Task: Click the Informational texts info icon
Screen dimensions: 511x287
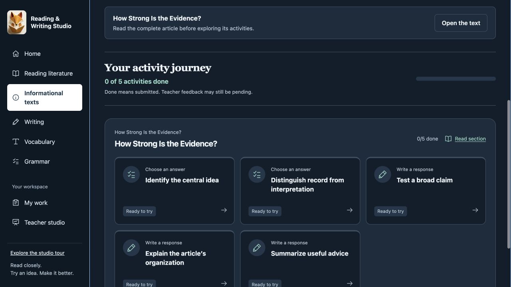Action: (16, 97)
